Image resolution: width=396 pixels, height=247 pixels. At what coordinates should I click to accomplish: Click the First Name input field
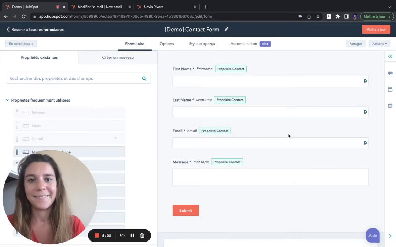click(x=271, y=81)
